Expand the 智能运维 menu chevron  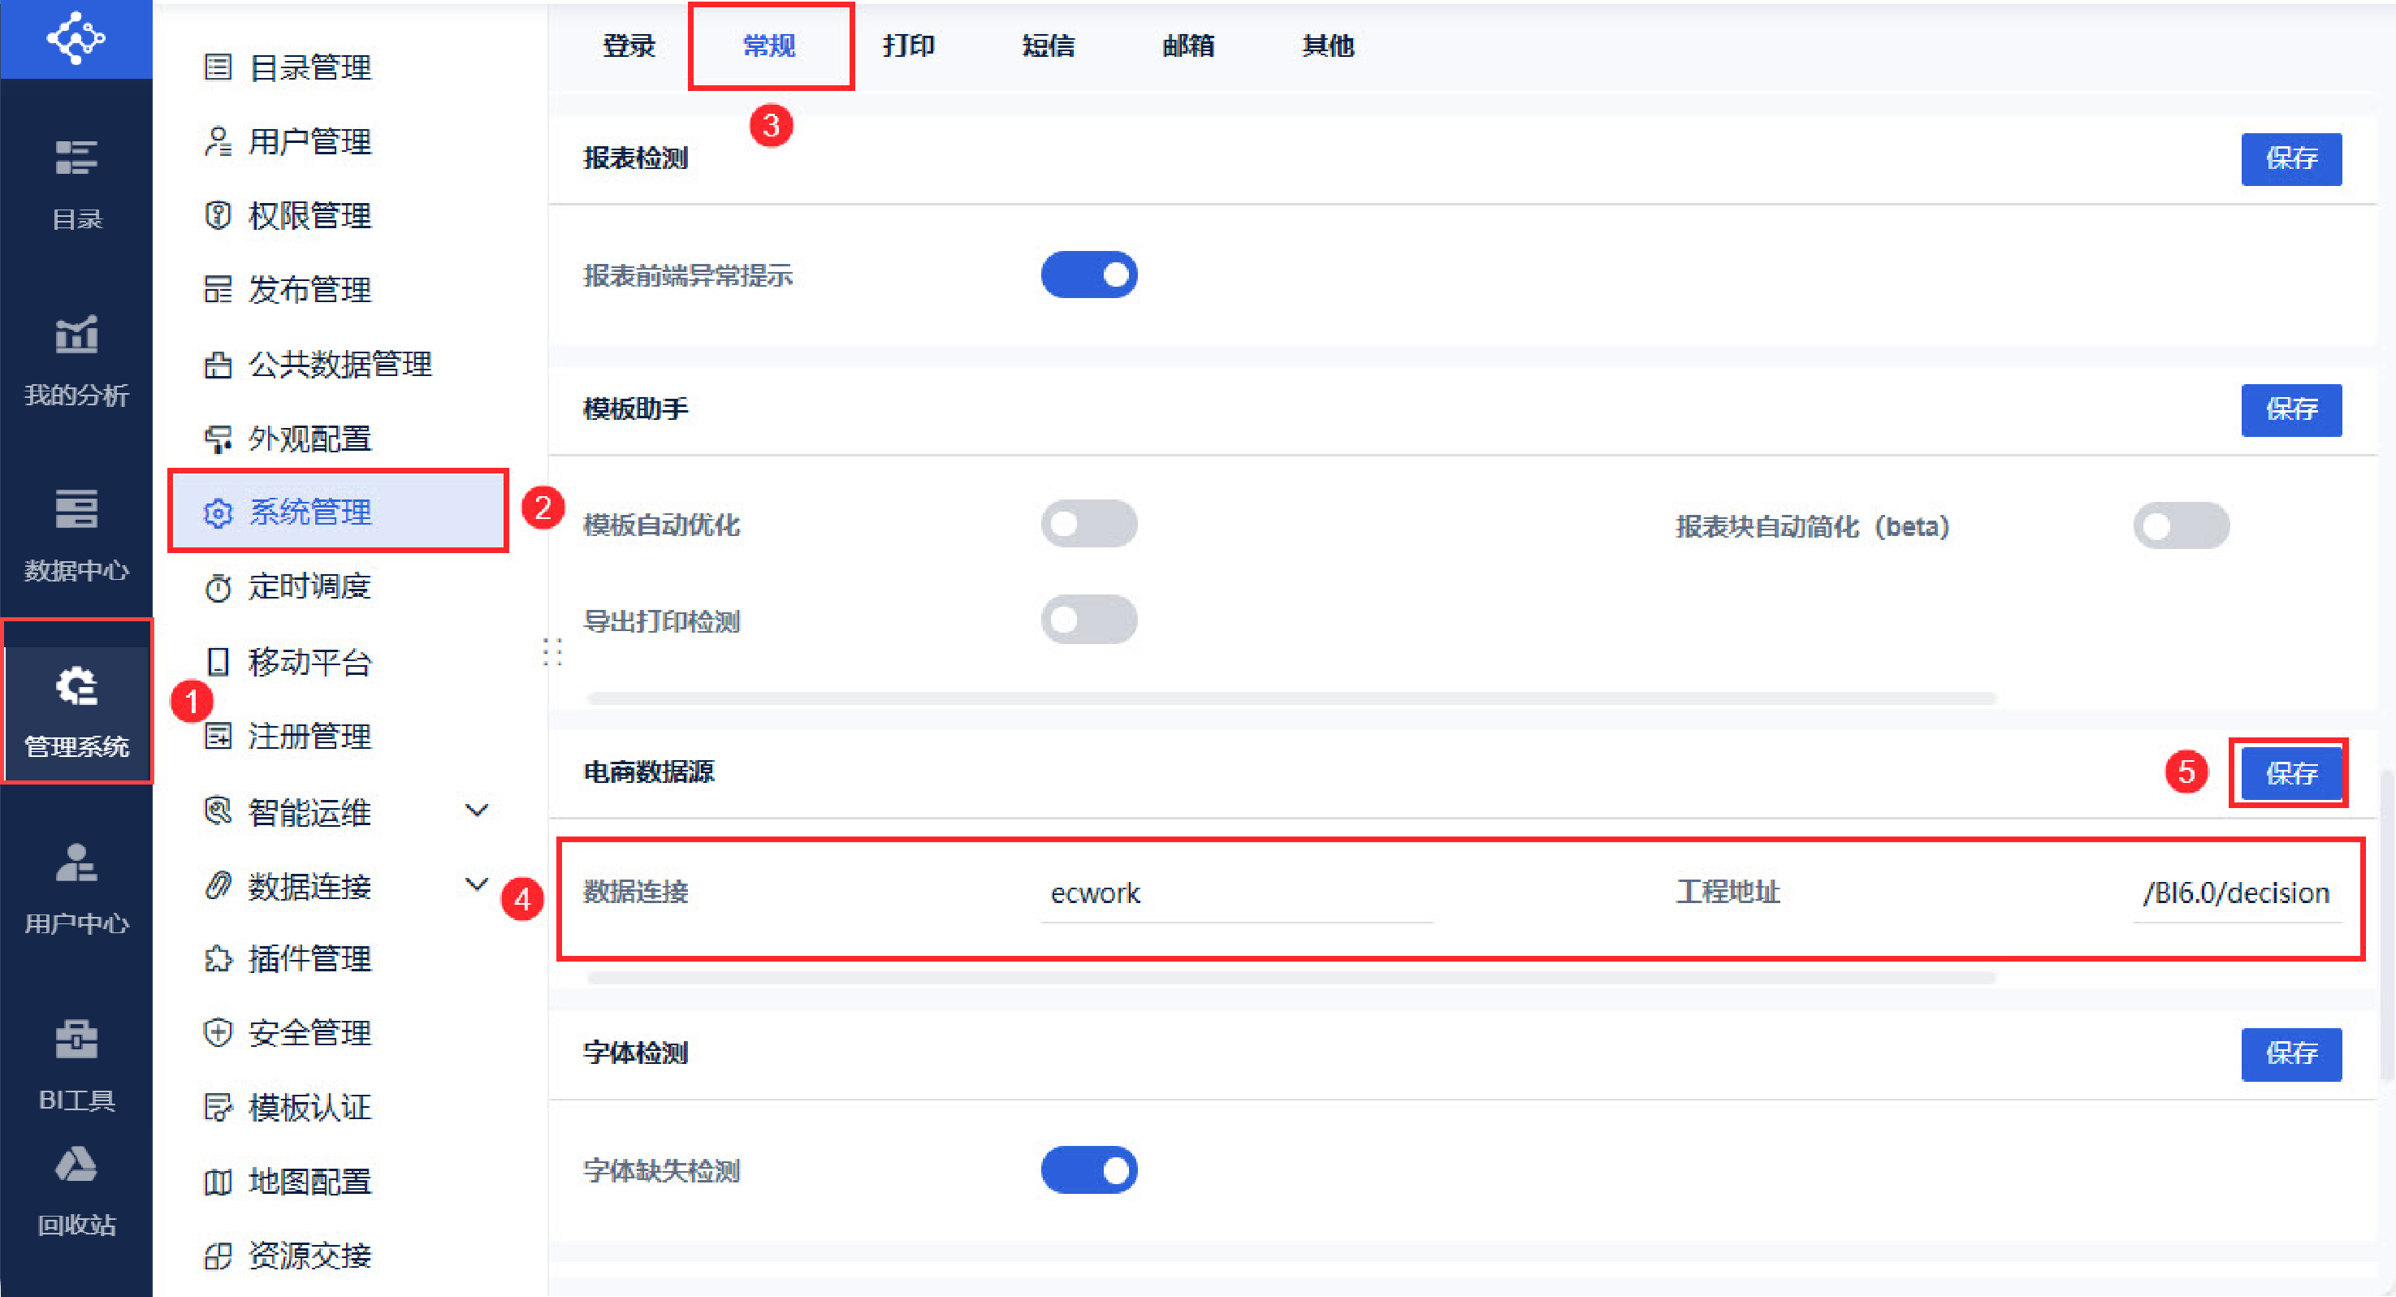476,811
